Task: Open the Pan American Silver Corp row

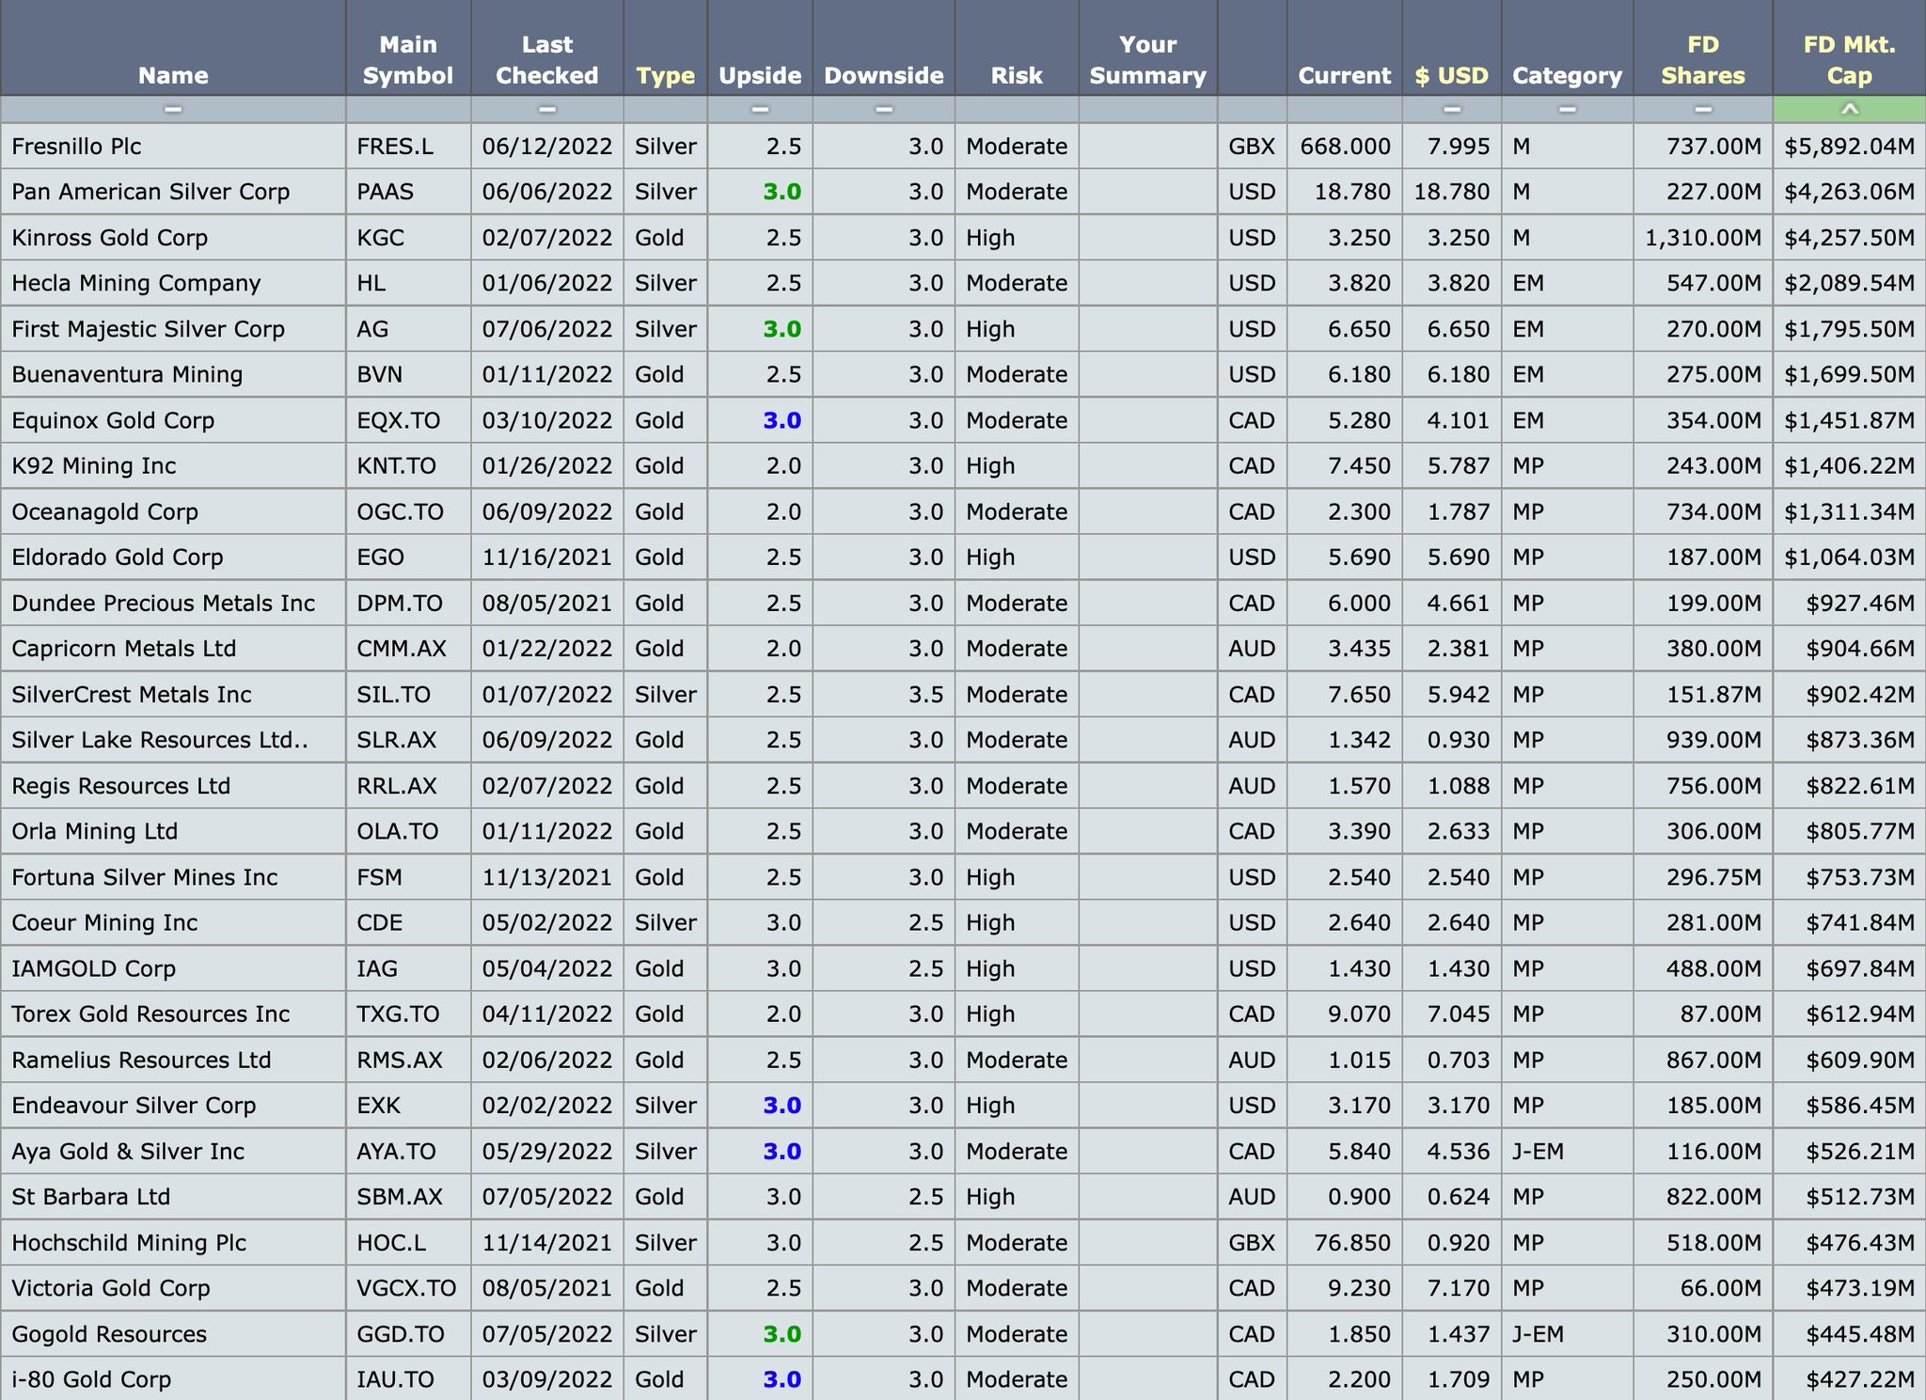Action: click(x=150, y=192)
